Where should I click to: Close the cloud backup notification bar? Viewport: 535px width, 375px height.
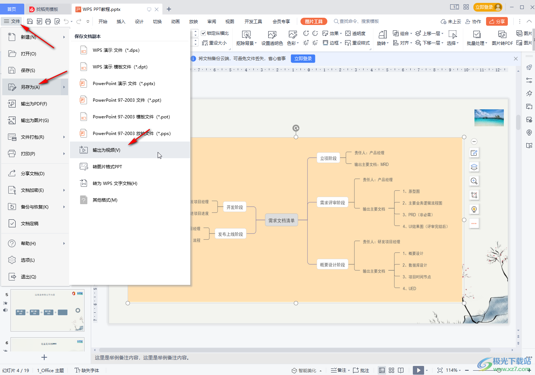pyautogui.click(x=516, y=59)
